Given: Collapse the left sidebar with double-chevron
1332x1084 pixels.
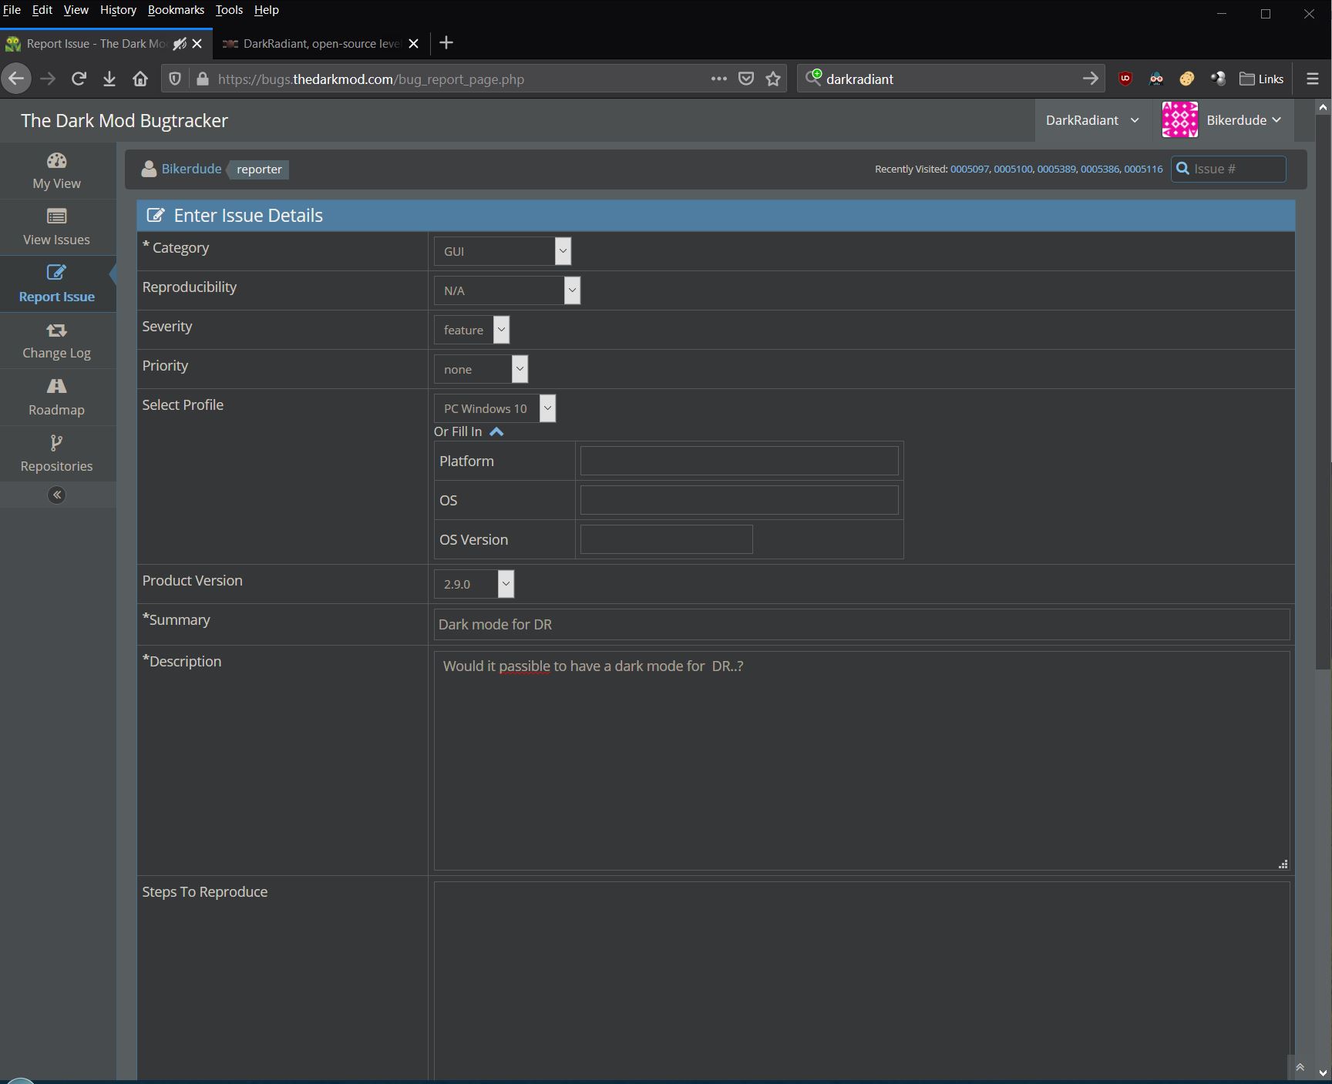Looking at the screenshot, I should coord(56,495).
